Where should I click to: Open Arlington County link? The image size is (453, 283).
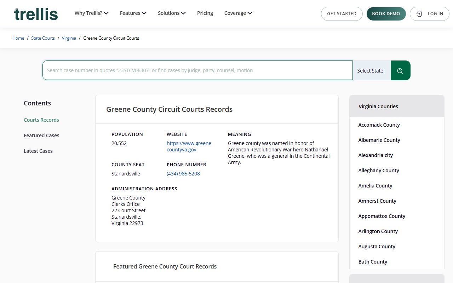[x=378, y=231]
